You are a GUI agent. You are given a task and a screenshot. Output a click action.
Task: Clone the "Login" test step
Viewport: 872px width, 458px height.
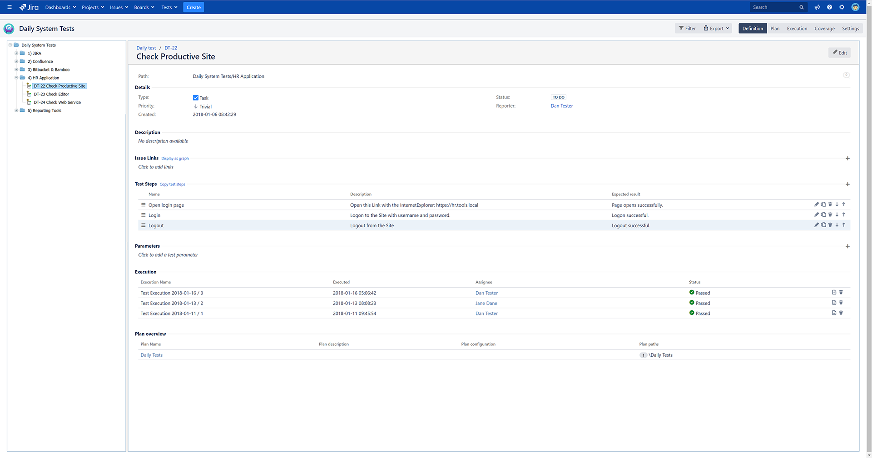(823, 214)
